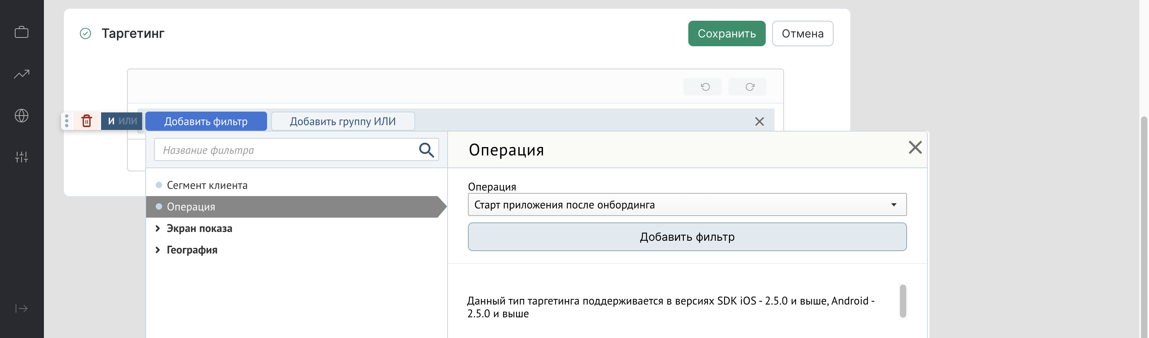Expand the Экран показа tree node
The image size is (1149, 338).
click(157, 228)
